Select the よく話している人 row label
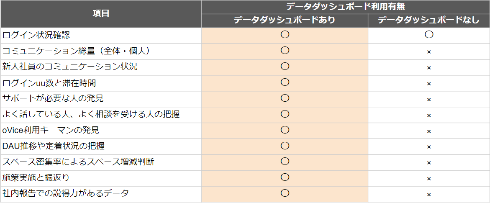Screen dimensions: 490x203 coord(91,115)
